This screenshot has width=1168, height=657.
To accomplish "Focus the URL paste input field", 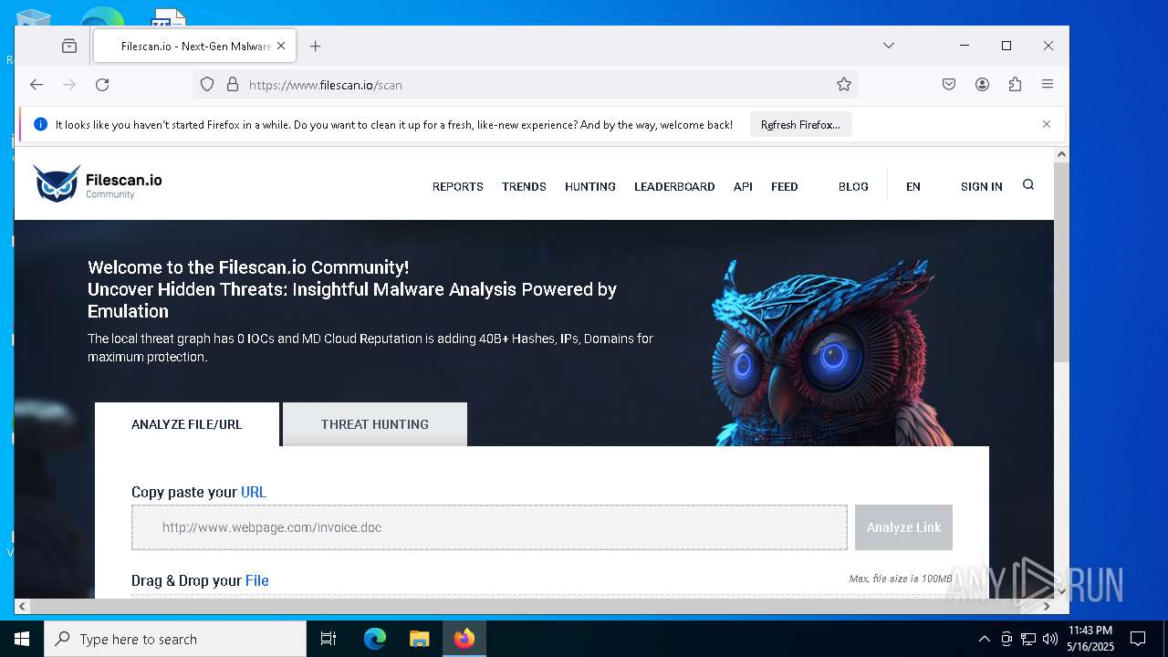I will pos(489,527).
